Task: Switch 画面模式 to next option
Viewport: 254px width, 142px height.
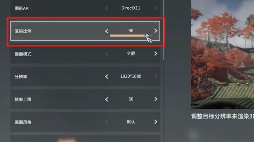Action: [x=156, y=54]
